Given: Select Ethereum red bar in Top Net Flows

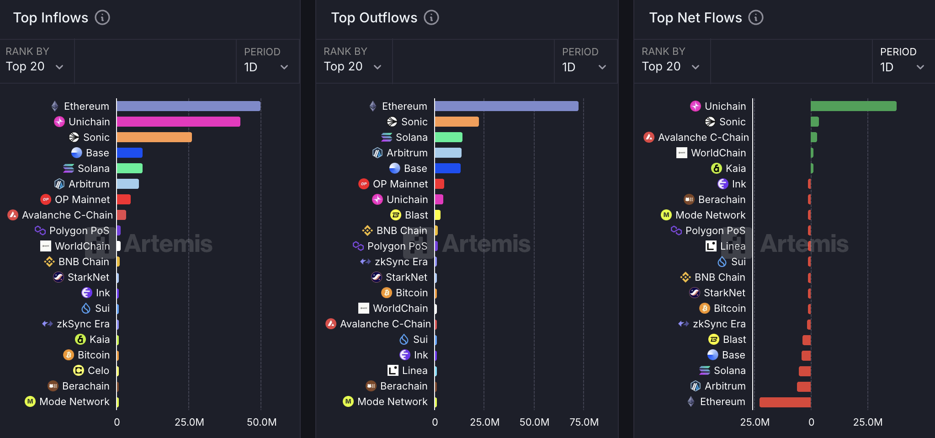Looking at the screenshot, I should 785,402.
